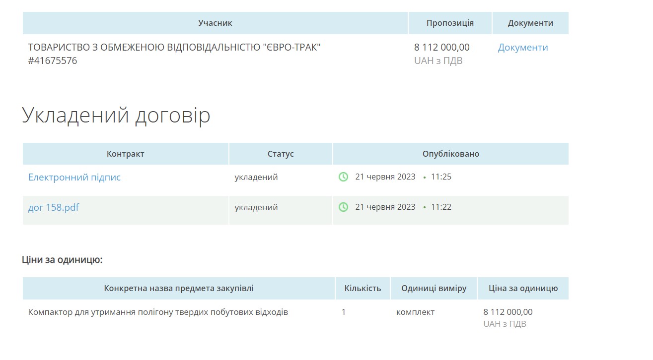Image resolution: width=653 pixels, height=360 pixels.
Task: Click the proposal amount 8 112 000,00
Action: [441, 48]
